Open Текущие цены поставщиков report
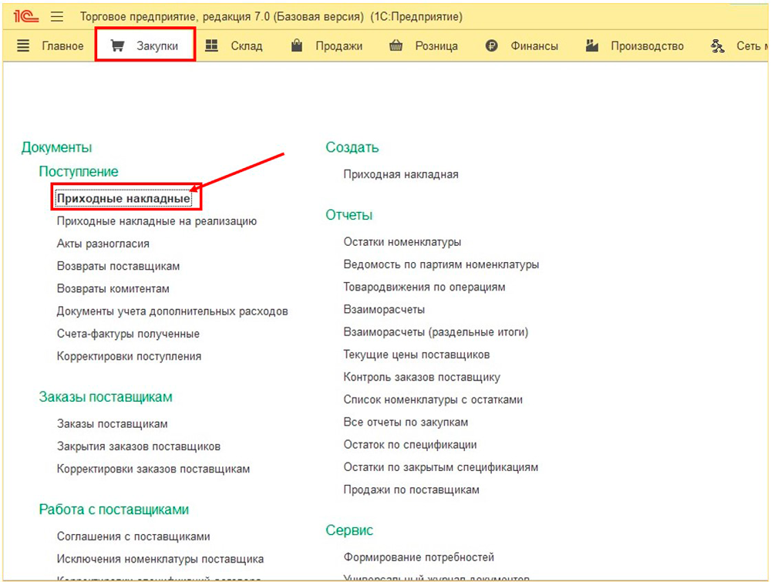The image size is (771, 582). click(416, 355)
